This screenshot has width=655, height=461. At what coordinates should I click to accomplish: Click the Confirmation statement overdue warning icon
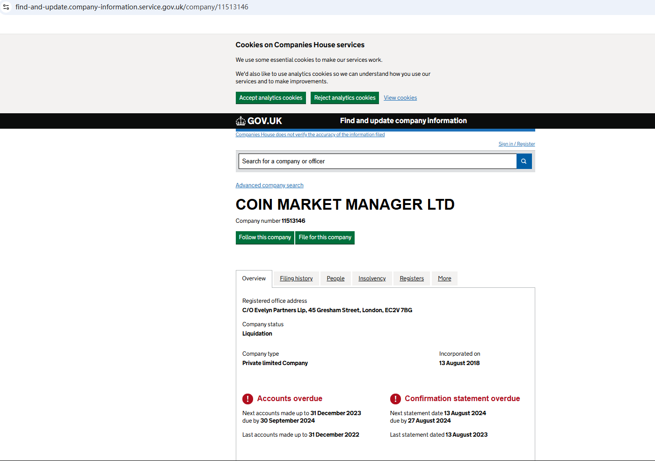coord(395,399)
